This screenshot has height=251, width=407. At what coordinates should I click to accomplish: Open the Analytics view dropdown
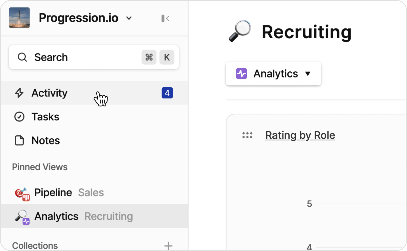coord(273,73)
